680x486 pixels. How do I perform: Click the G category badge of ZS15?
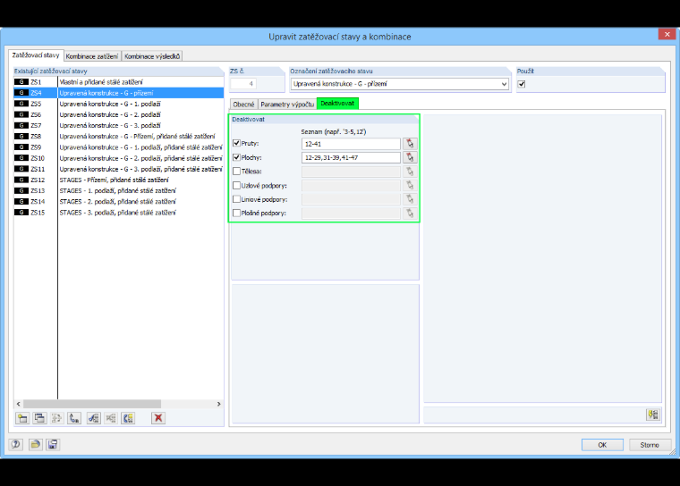(21, 213)
